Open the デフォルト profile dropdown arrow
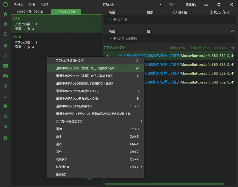Image resolution: width=238 pixels, height=187 pixels. tap(160, 4)
